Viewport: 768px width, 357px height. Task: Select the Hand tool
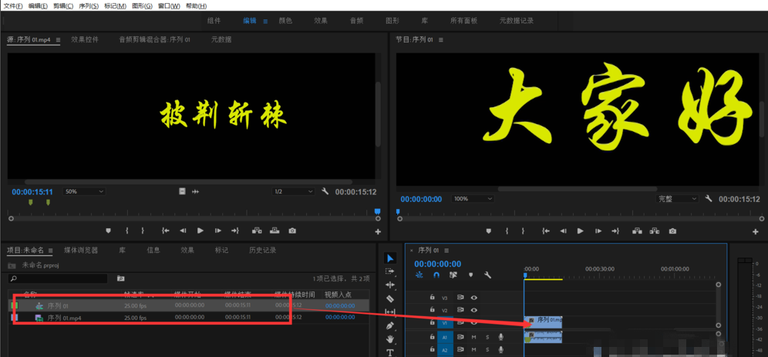[390, 338]
